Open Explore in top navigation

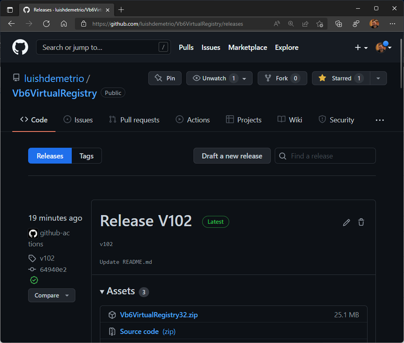tap(287, 47)
